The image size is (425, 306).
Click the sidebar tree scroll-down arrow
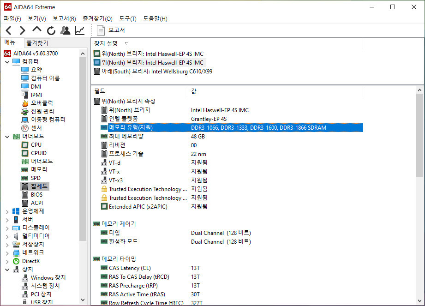tap(83, 300)
